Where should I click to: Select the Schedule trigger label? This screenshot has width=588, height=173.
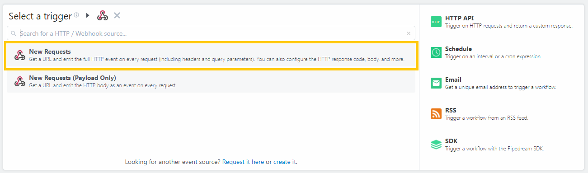click(458, 49)
